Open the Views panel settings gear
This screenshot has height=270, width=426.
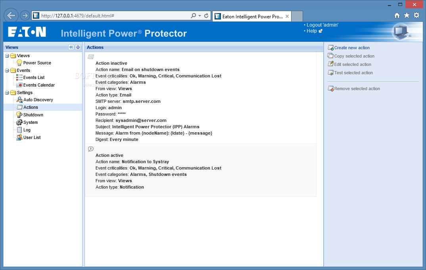(x=78, y=47)
